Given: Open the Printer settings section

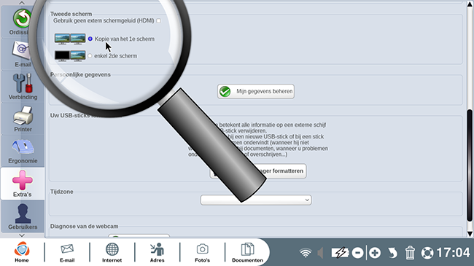Looking at the screenshot, I should pyautogui.click(x=23, y=119).
